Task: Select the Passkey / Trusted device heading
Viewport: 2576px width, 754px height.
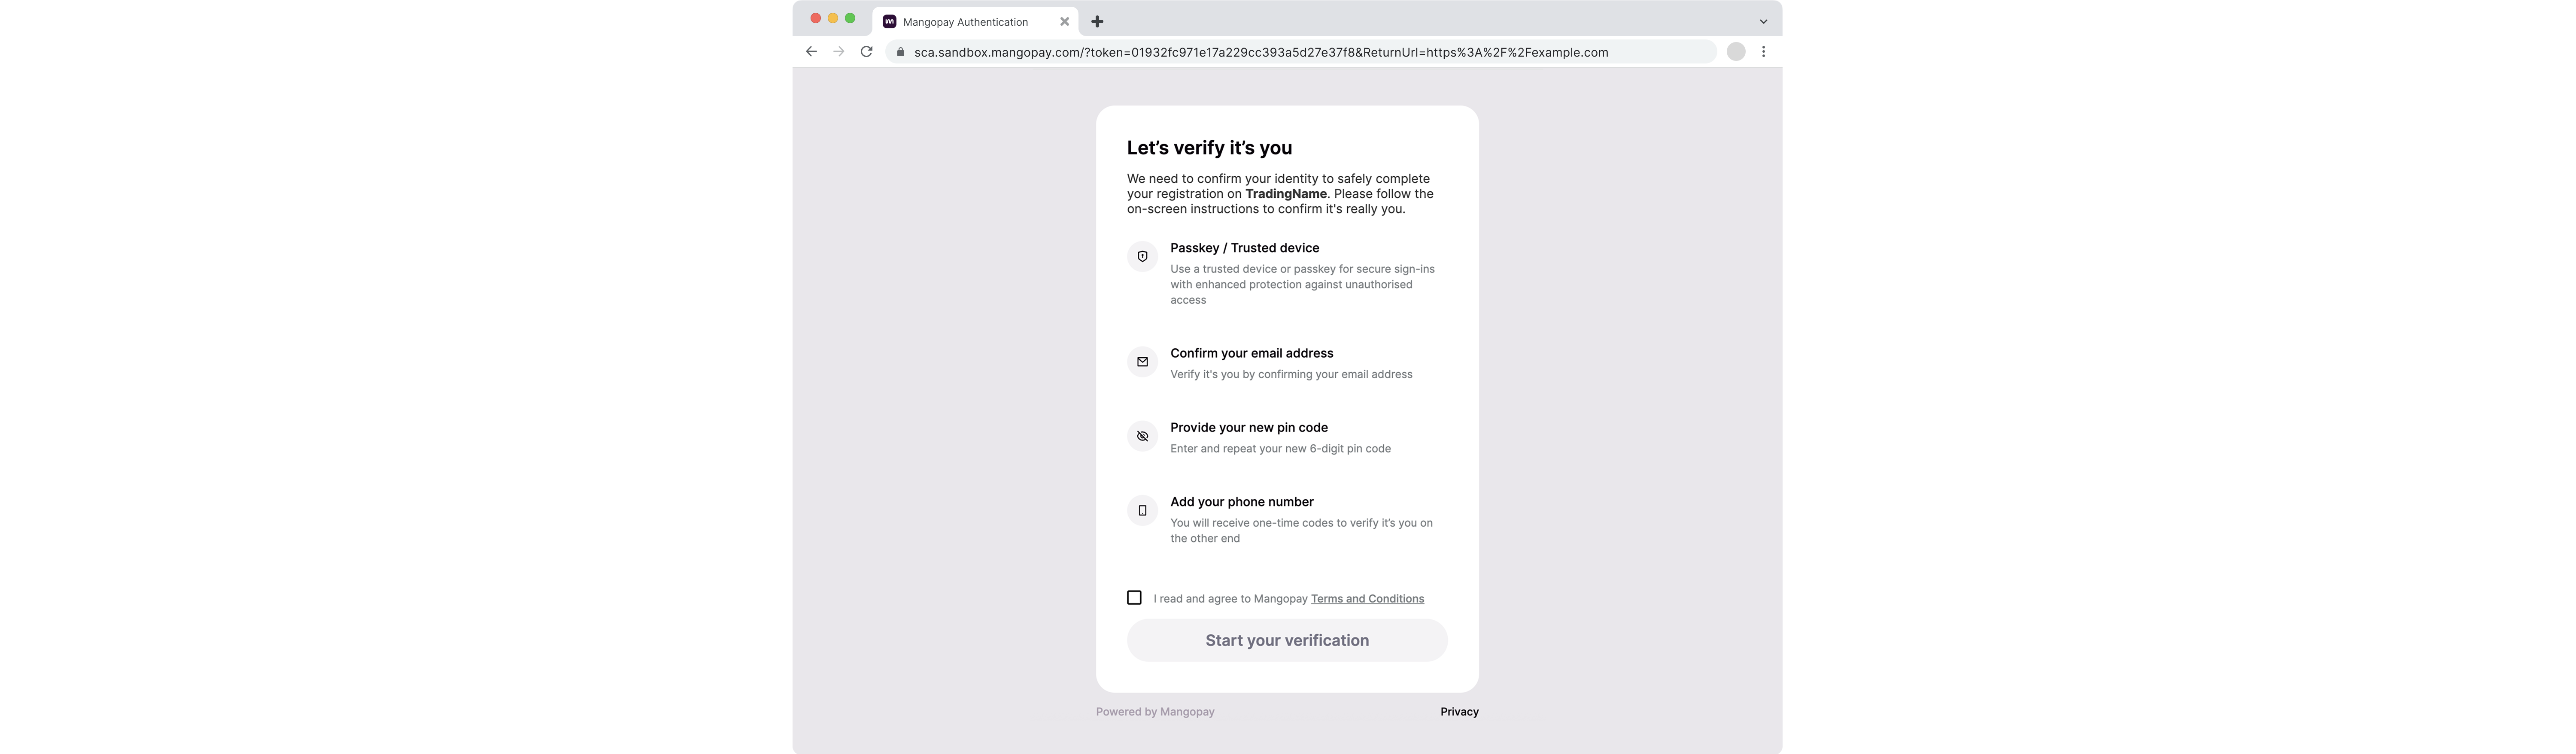Action: (x=1244, y=247)
